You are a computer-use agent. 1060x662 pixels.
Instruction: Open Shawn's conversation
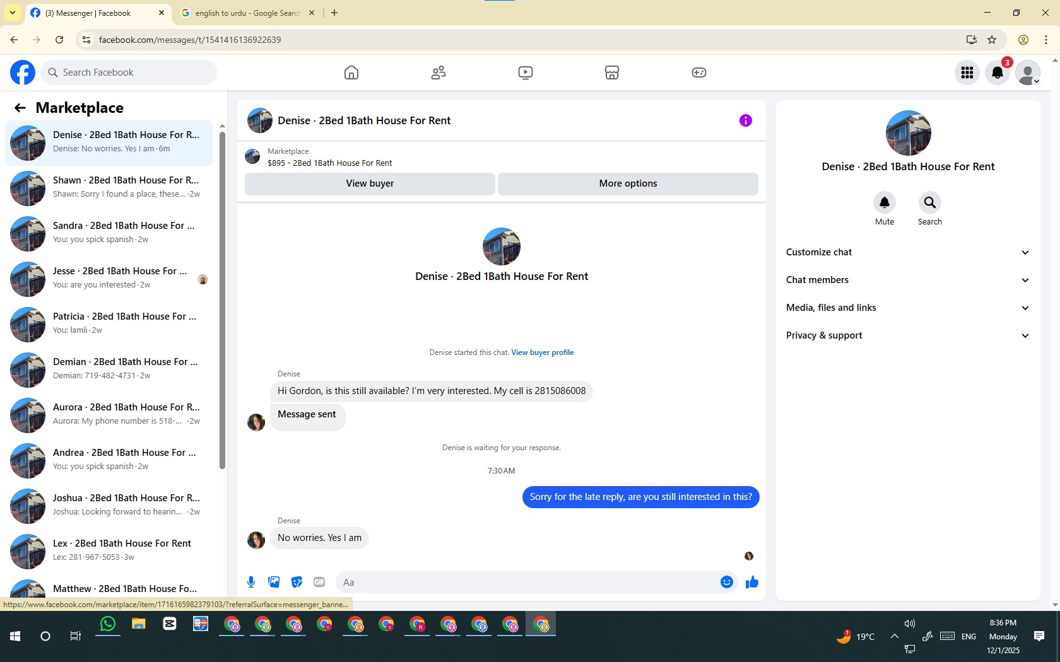pos(109,187)
